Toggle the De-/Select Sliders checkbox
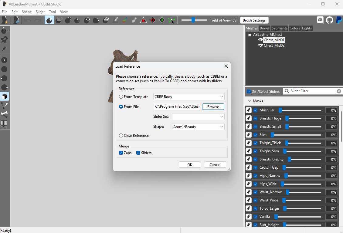 click(x=249, y=92)
